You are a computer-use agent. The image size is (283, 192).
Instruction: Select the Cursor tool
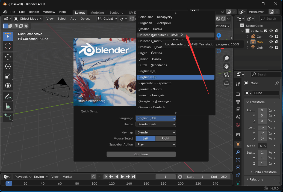(8, 46)
